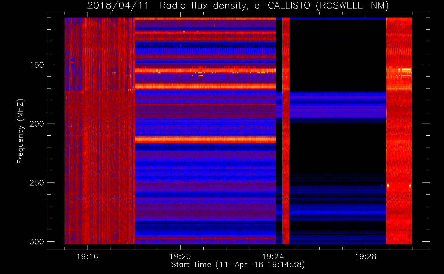Click the plot title 'Radio flux density, e-CALLISTO (ROSWELL-NM)'
The image size is (444, 274).
[x=274, y=5]
